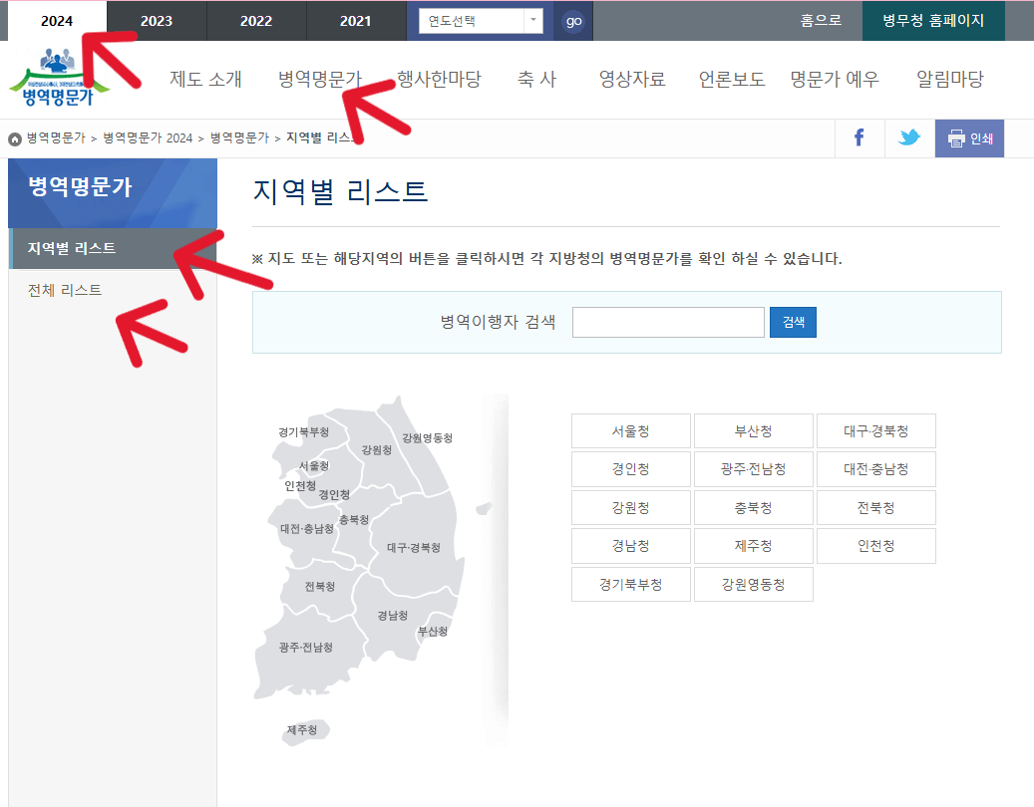Select 제주청 island on the map

coord(299,728)
